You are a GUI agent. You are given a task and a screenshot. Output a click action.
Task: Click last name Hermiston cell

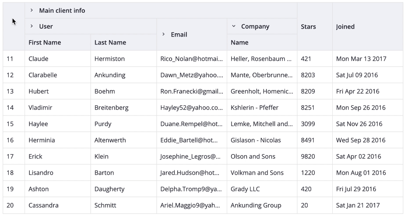point(124,59)
